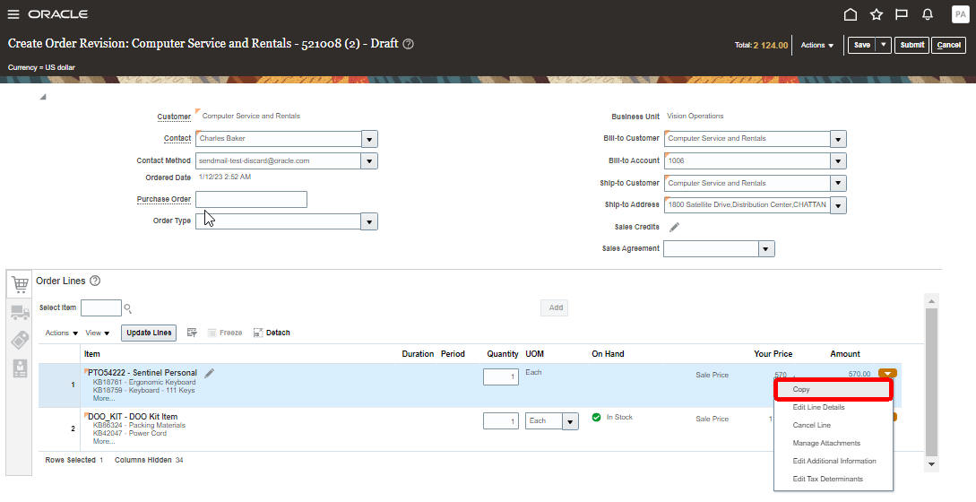Click scrollbar down arrow for Order Lines
This screenshot has width=976, height=502.
932,464
